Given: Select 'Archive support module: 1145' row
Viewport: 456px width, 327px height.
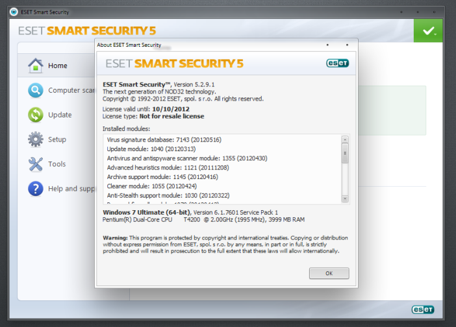Looking at the screenshot, I should point(162,177).
